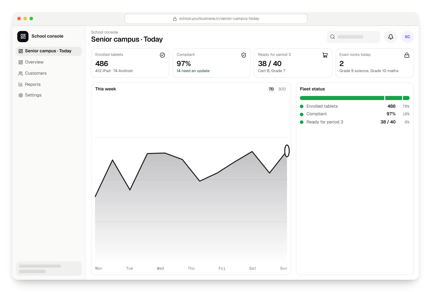Click the lock icon in the address bar
The height and width of the screenshot is (292, 431).
point(175,19)
